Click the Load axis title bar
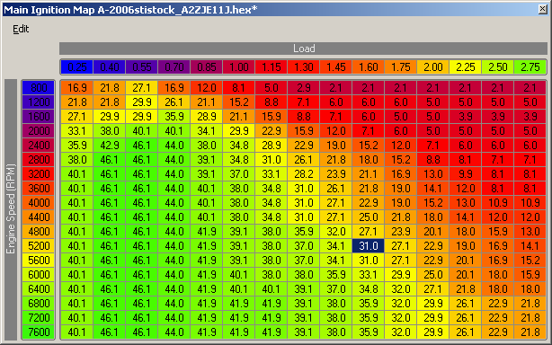The height and width of the screenshot is (345, 552). pyautogui.click(x=304, y=49)
